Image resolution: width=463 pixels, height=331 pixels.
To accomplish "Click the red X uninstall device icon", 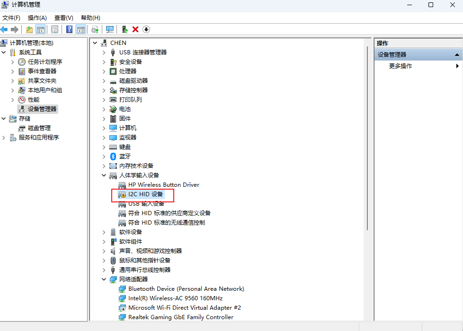I will [135, 29].
